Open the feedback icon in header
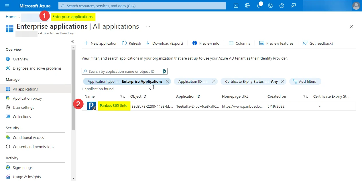This screenshot has height=181, width=362. pos(293,6)
